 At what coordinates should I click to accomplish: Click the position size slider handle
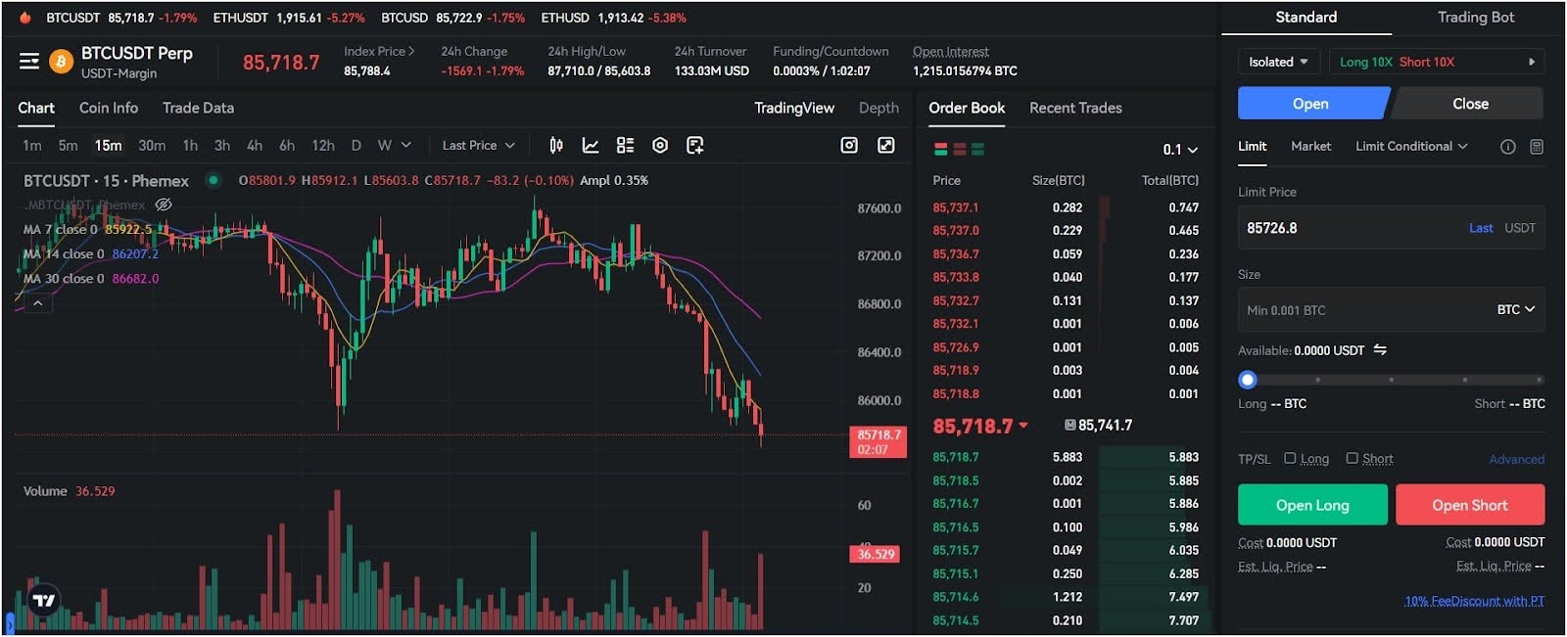coord(1247,380)
